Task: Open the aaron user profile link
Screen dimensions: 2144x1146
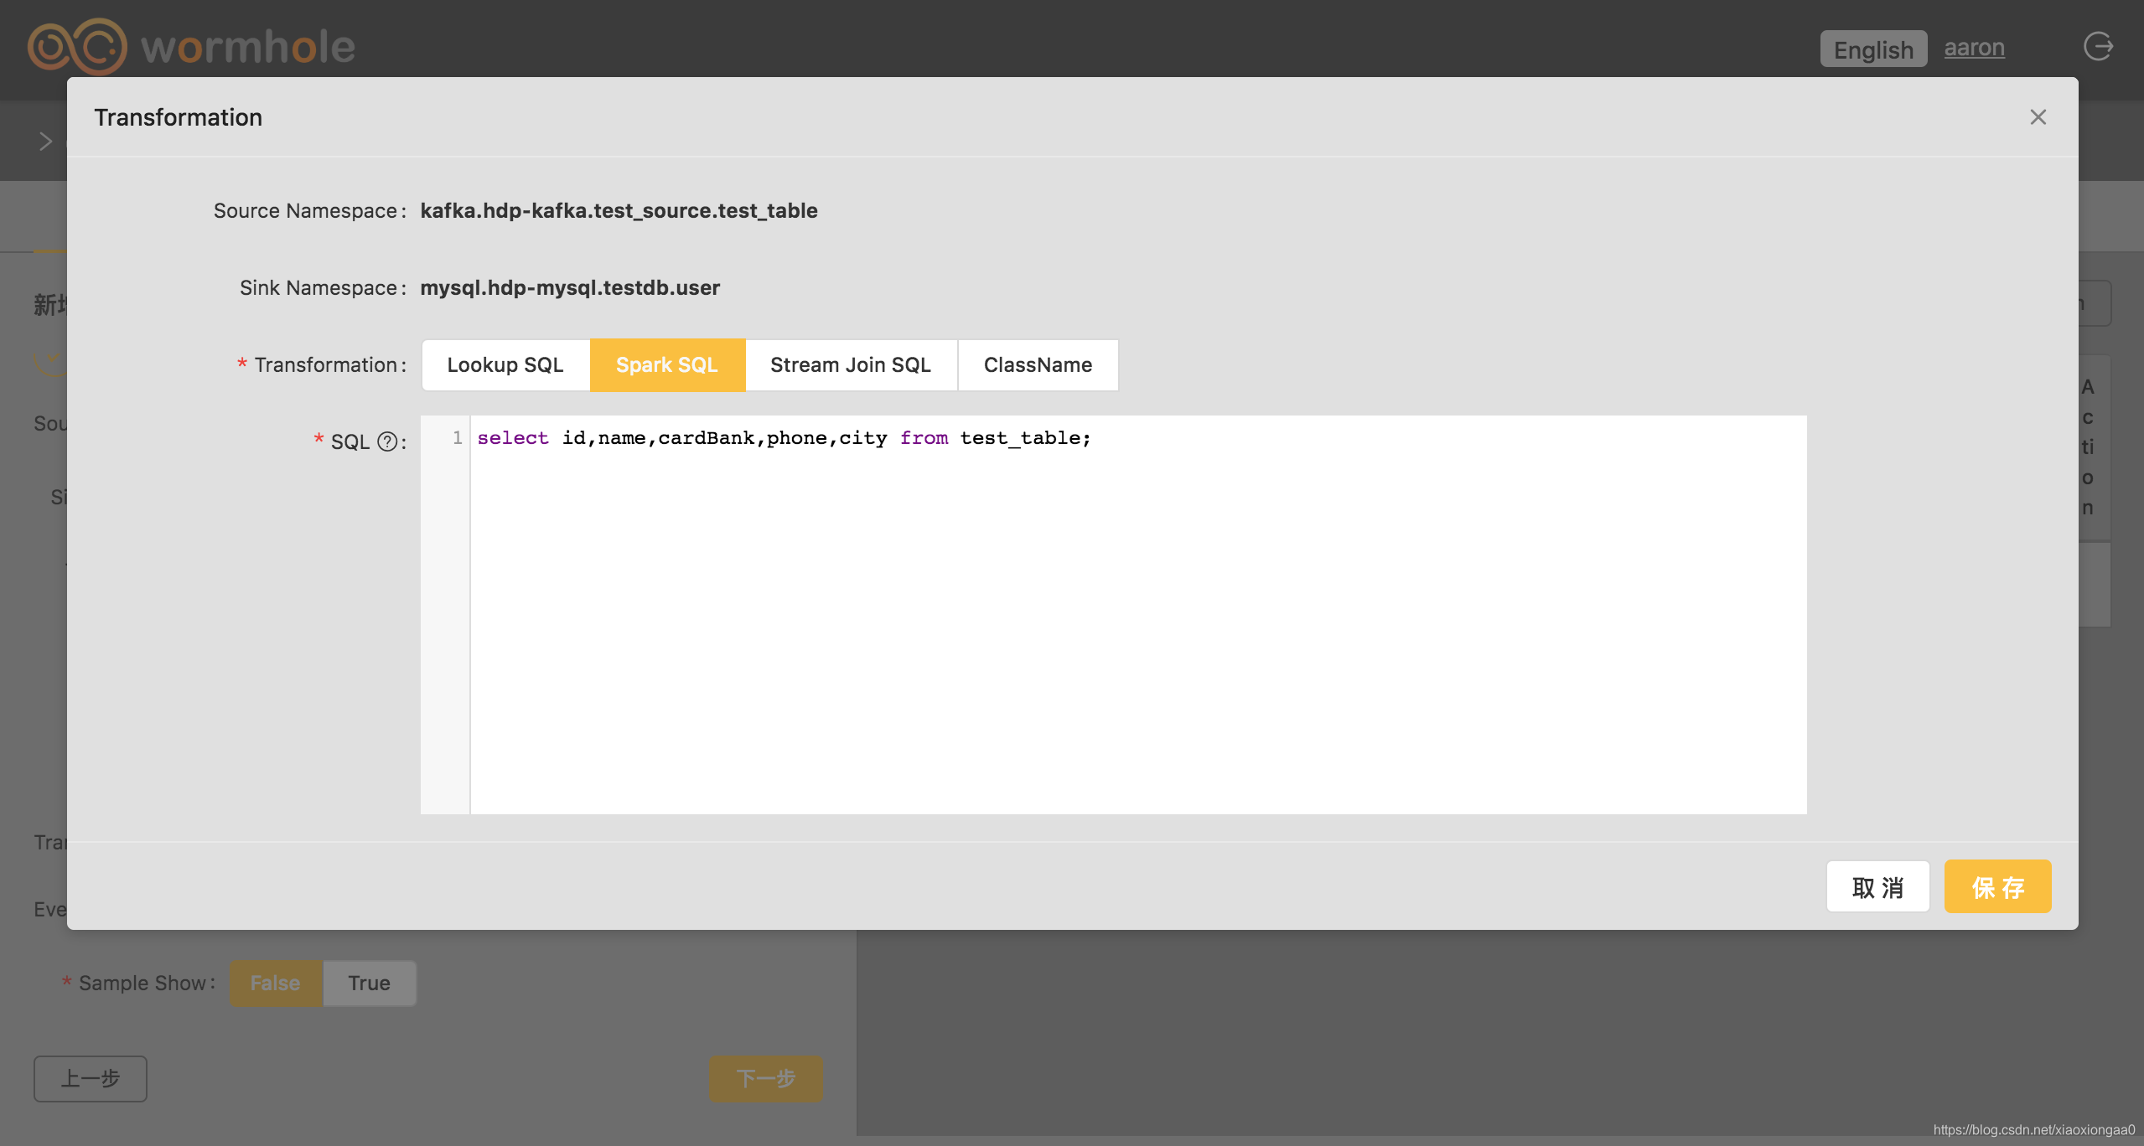Action: click(x=1974, y=48)
